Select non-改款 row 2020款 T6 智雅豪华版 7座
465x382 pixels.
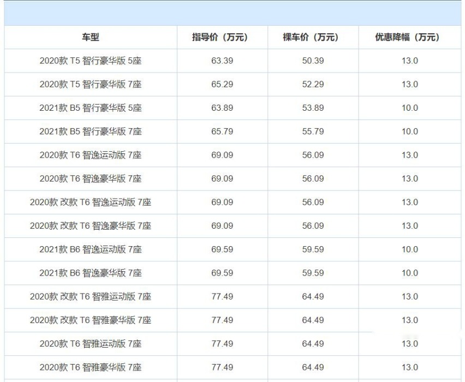91,367
